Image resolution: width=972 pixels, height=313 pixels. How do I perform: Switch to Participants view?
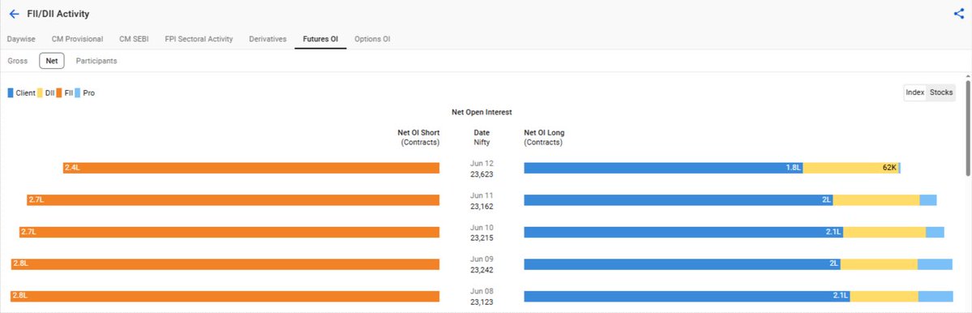(x=96, y=61)
